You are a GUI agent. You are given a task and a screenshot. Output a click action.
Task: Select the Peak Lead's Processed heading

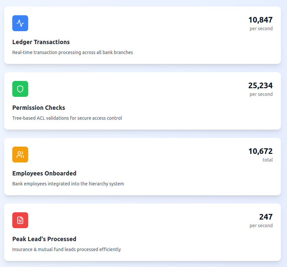[44, 239]
